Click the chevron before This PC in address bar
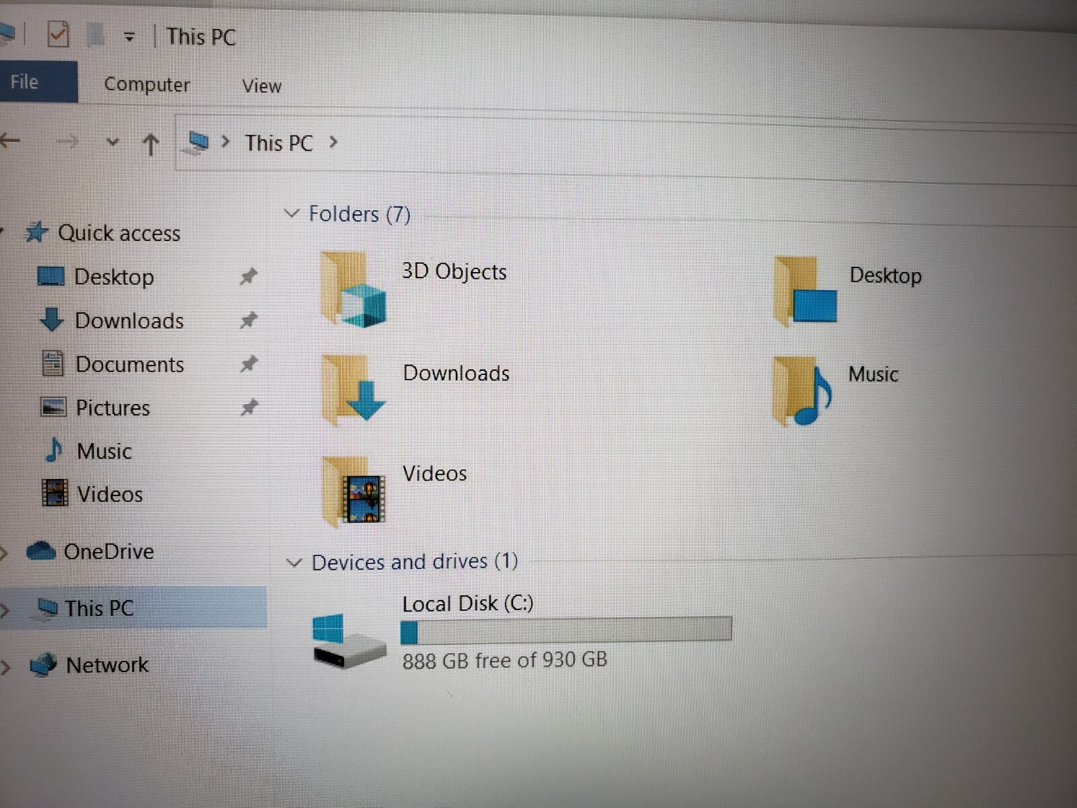The width and height of the screenshot is (1077, 808). (226, 142)
